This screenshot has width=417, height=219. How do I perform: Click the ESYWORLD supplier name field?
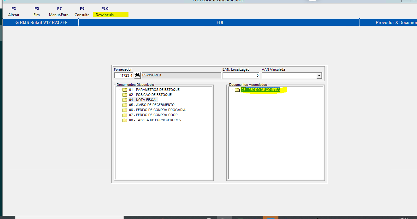click(181, 75)
